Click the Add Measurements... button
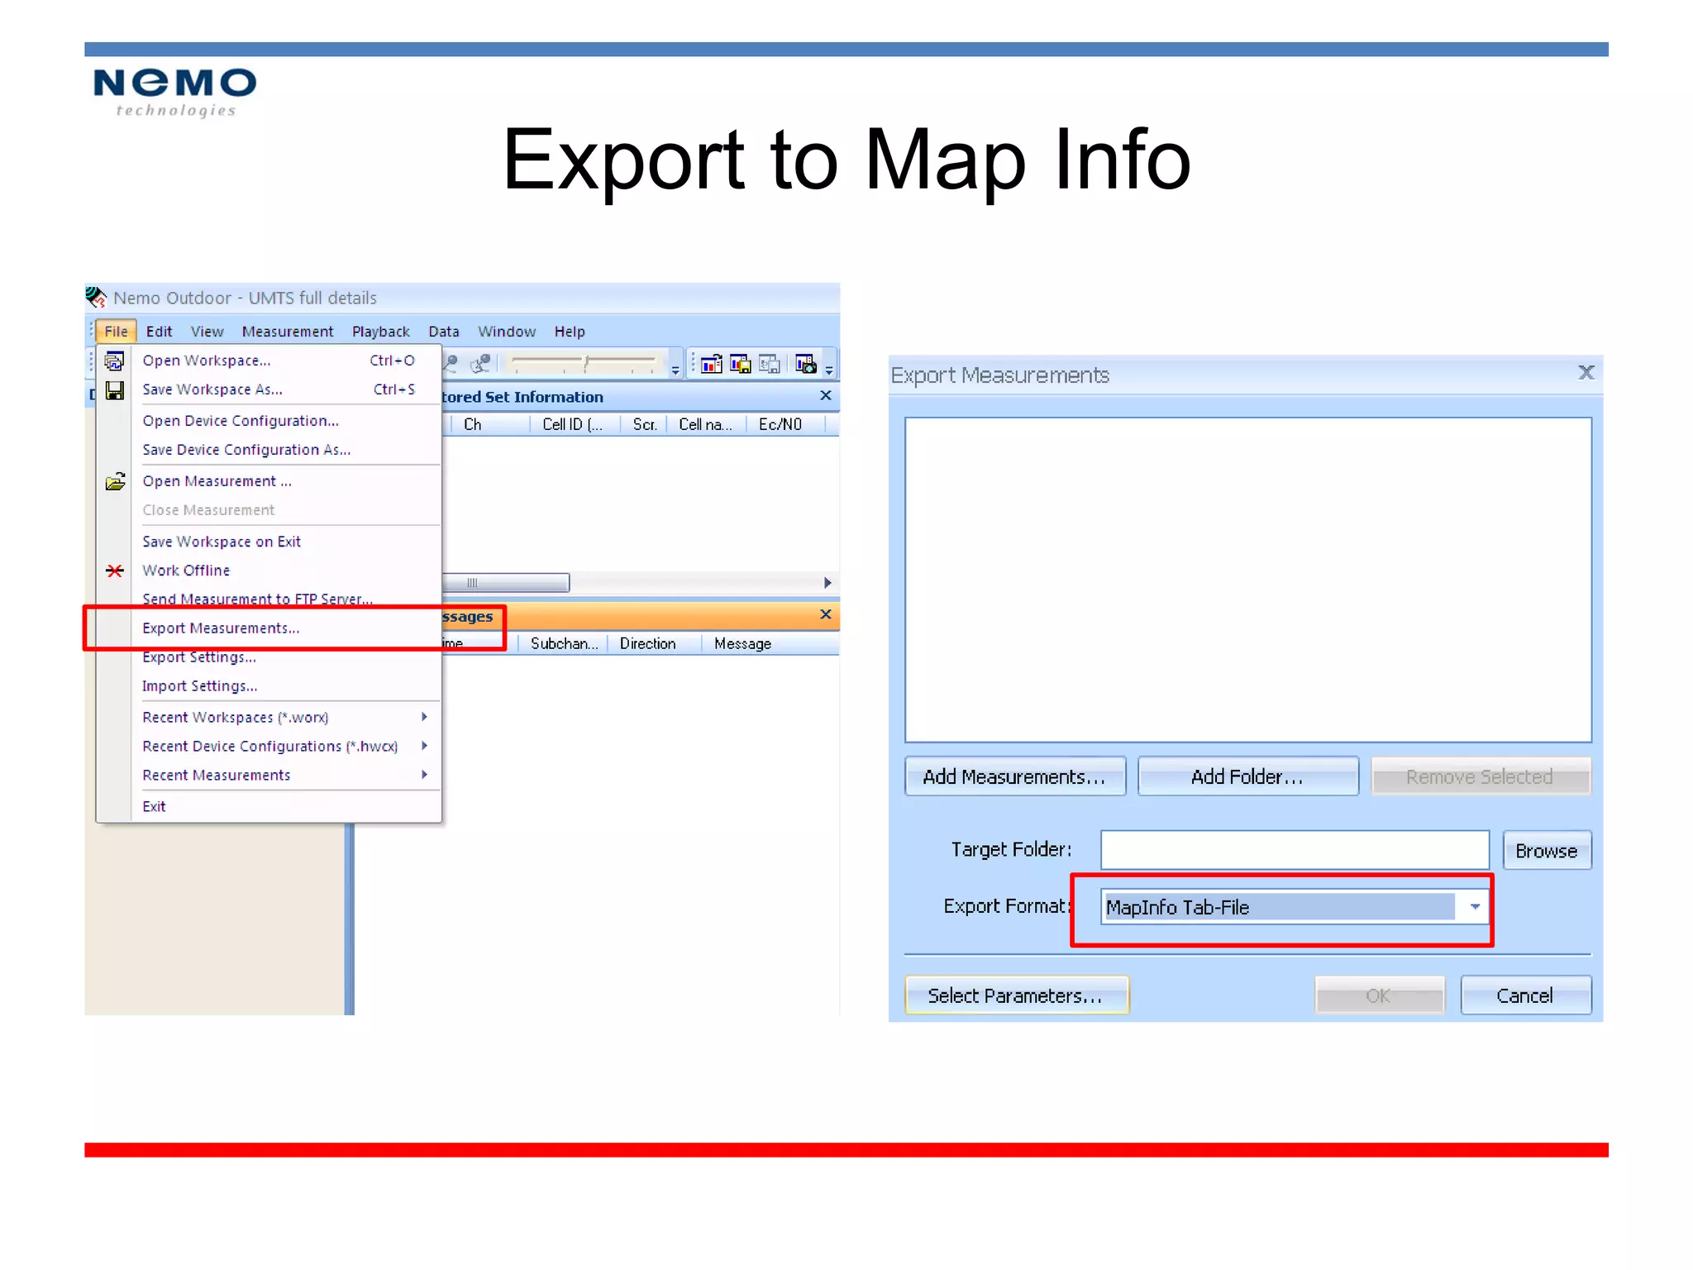Image resolution: width=1693 pixels, height=1270 pixels. [1015, 776]
